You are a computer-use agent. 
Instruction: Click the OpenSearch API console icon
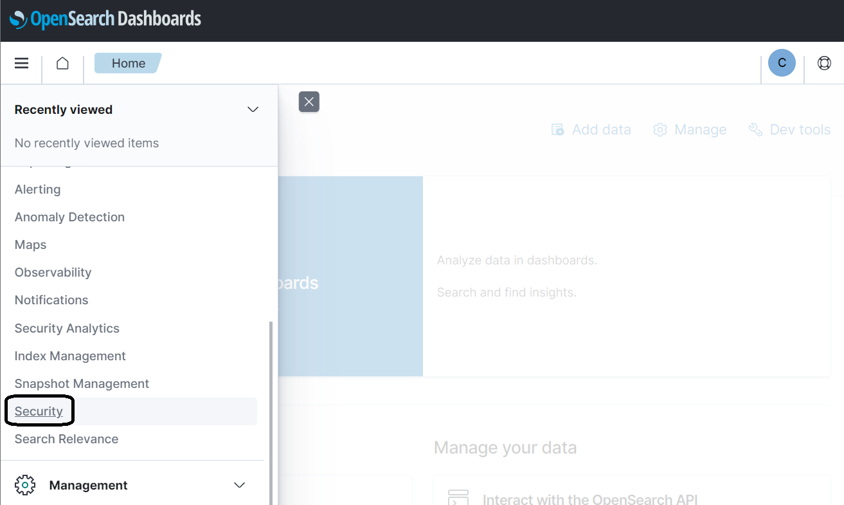pos(458,497)
